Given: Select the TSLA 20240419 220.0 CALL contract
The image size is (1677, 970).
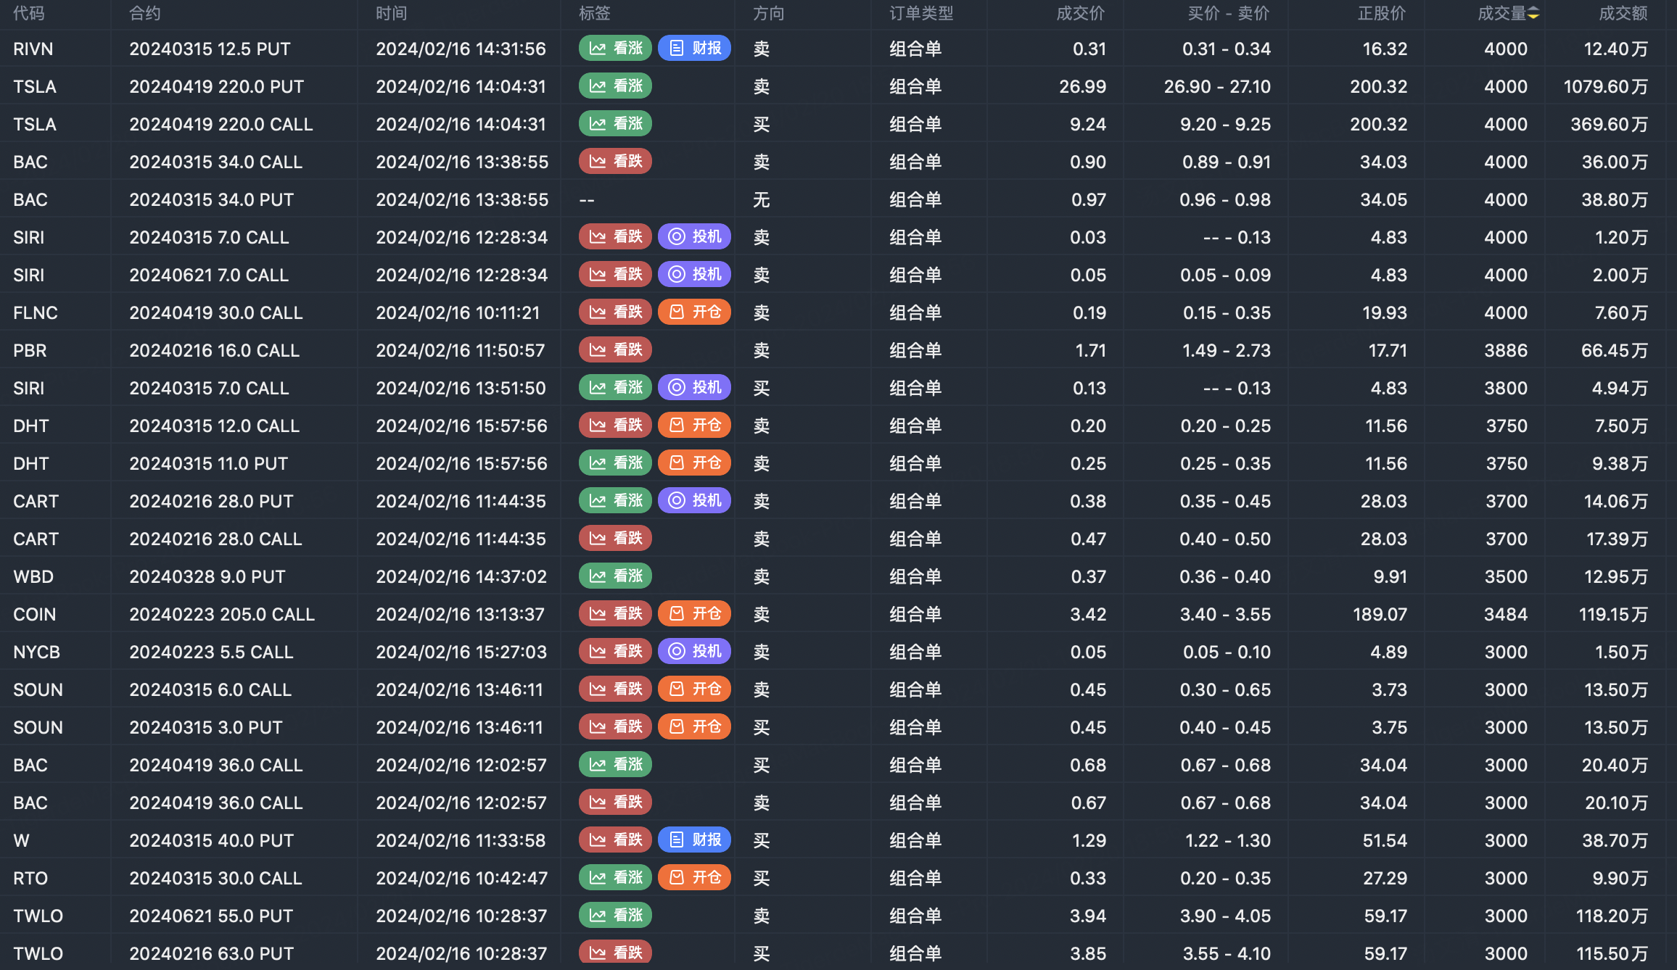Looking at the screenshot, I should pos(221,124).
